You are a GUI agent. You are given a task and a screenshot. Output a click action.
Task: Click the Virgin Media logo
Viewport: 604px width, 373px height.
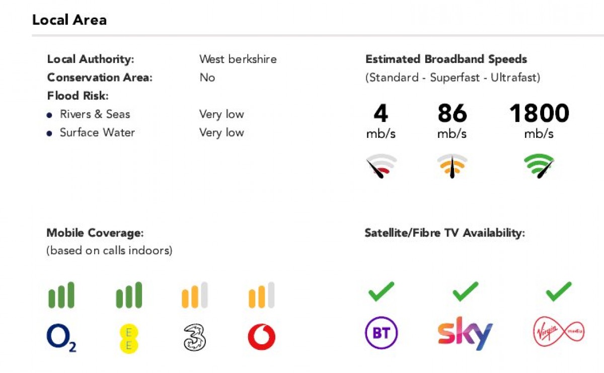coord(559,333)
